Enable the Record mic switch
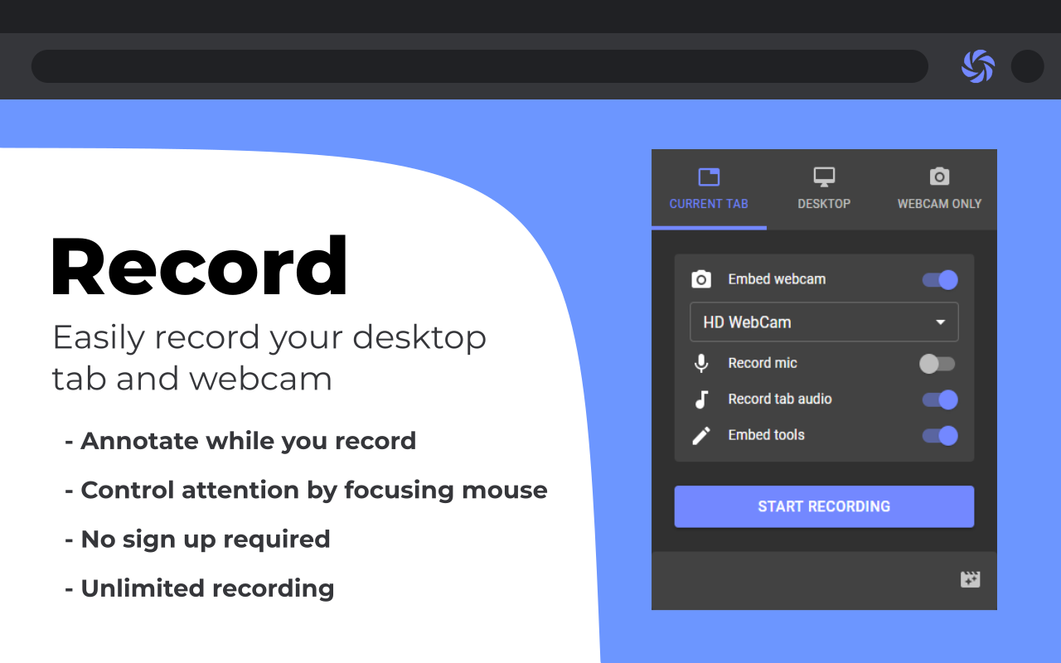Screen dimensions: 1061x663 [937, 364]
